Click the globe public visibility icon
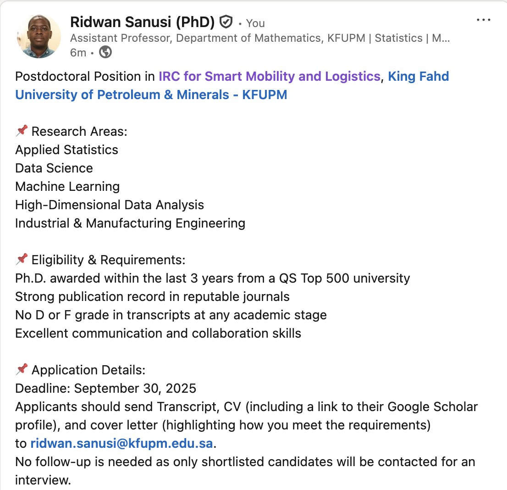507x490 pixels. pyautogui.click(x=105, y=53)
